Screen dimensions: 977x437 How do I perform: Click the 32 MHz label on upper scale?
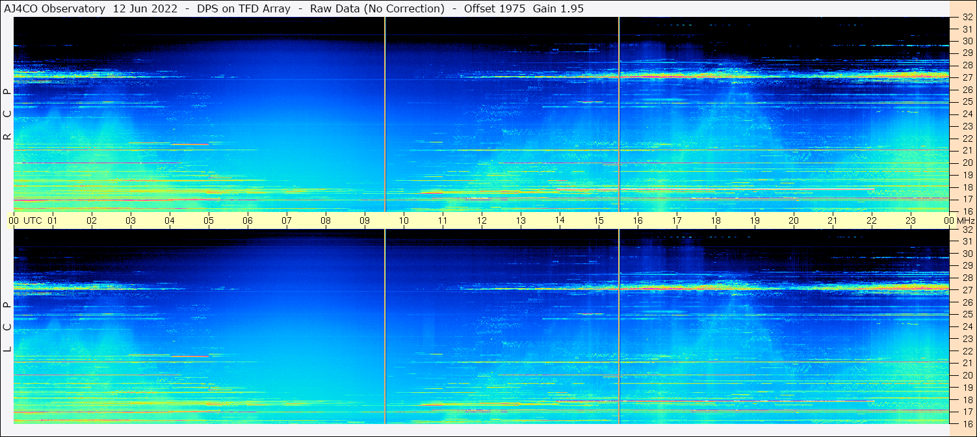967,18
